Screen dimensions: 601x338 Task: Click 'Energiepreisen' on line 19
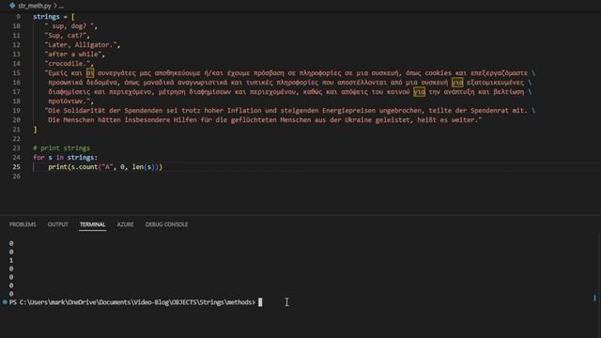click(348, 111)
